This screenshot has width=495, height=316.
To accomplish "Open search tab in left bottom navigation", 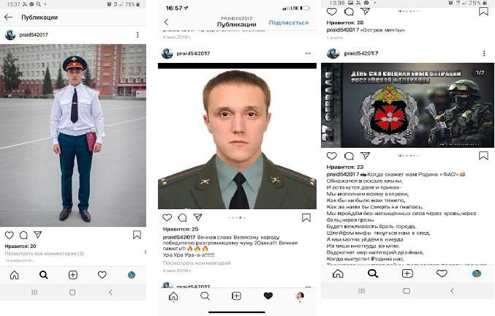I will coord(44,275).
